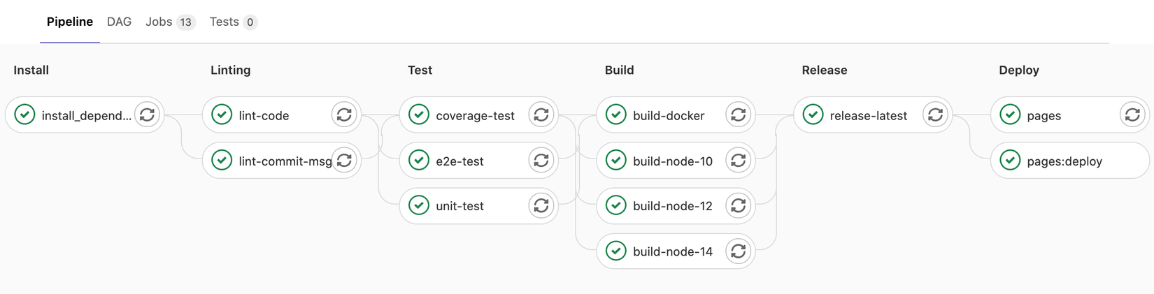Viewport: 1154px width, 294px height.
Task: Switch to the DAG tab
Action: pyautogui.click(x=119, y=22)
